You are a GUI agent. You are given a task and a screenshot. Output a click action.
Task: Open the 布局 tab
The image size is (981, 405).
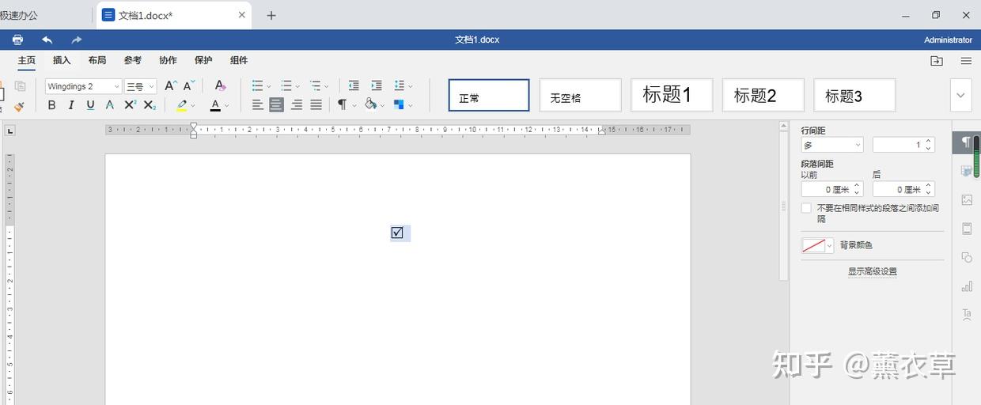click(x=97, y=60)
